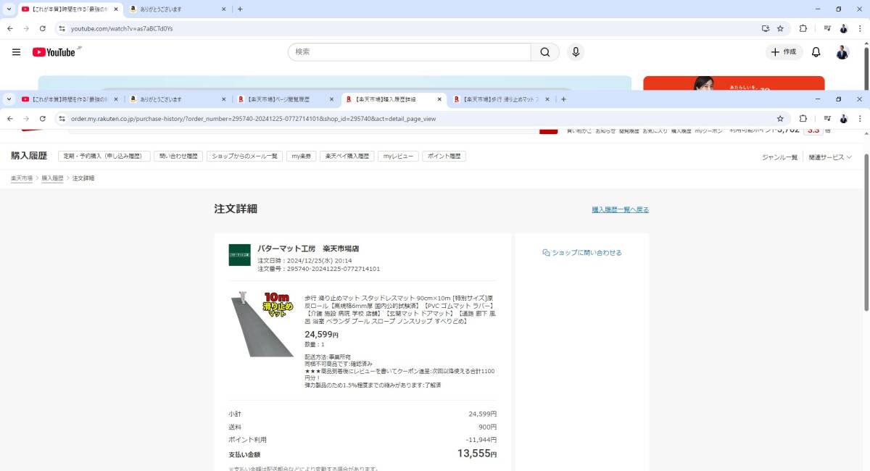Click the Rakuten page vertical scrollbar

coord(866,232)
